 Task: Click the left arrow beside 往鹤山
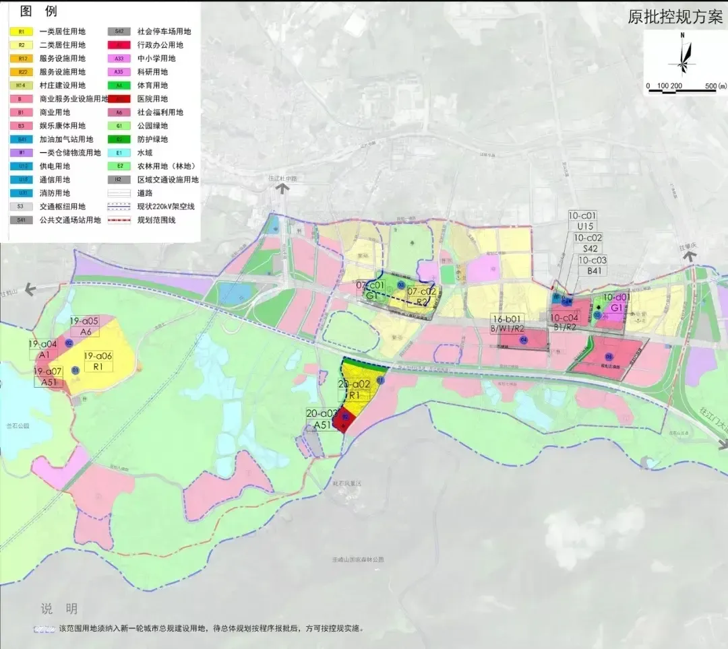pos(30,290)
